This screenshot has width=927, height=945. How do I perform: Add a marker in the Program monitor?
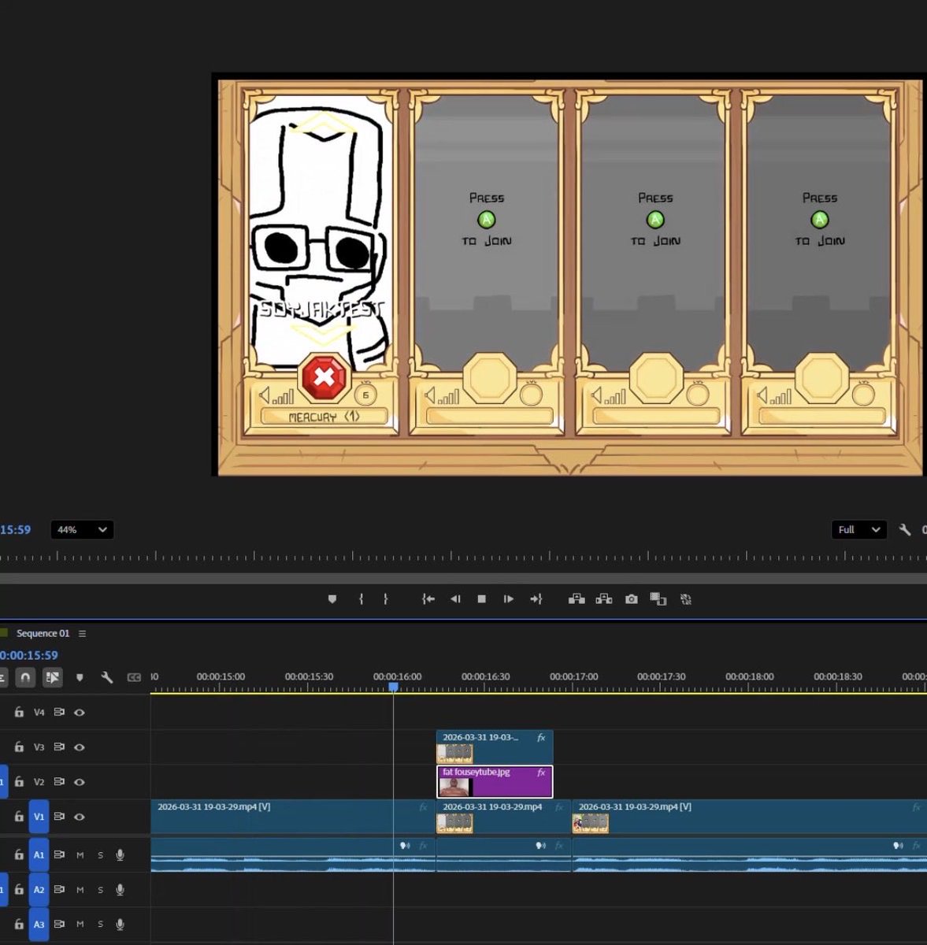pos(332,599)
